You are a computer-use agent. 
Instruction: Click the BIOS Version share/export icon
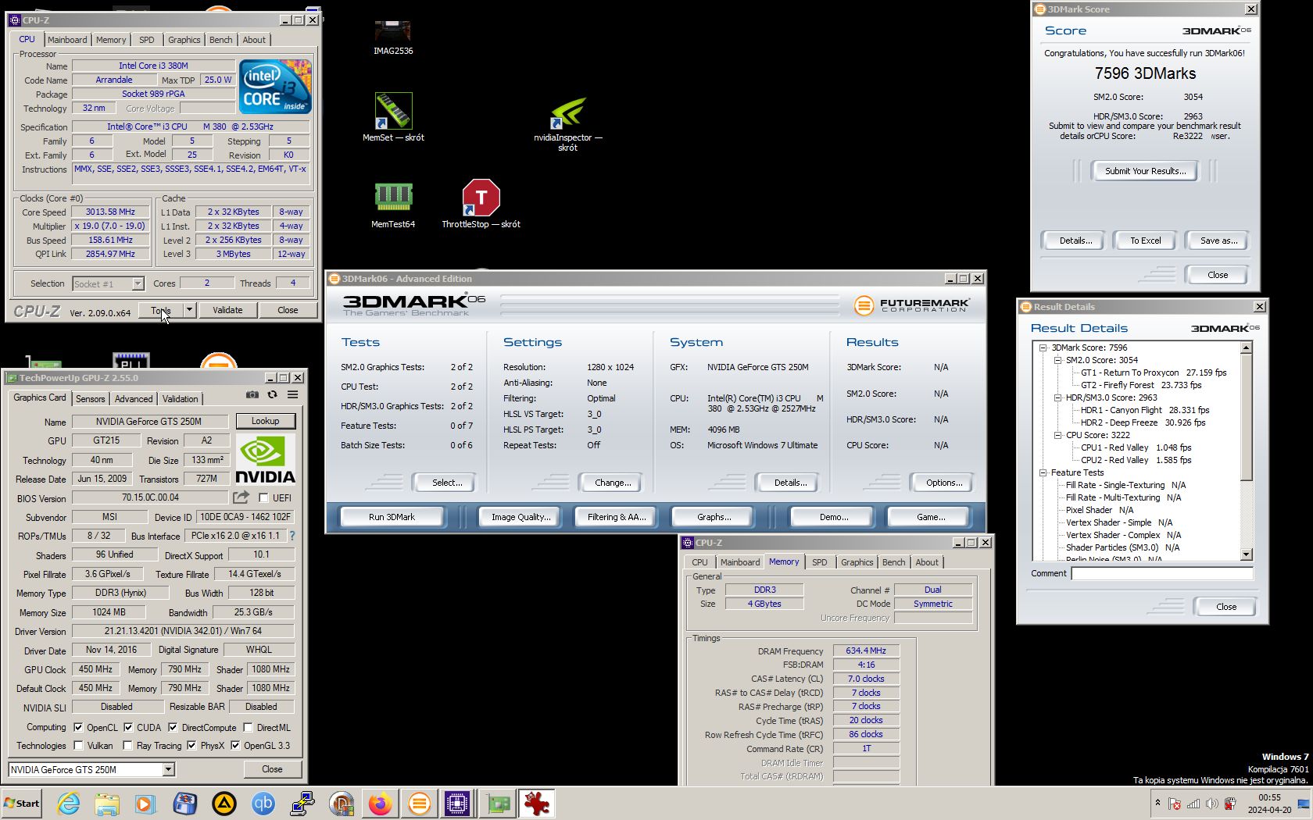coord(241,497)
